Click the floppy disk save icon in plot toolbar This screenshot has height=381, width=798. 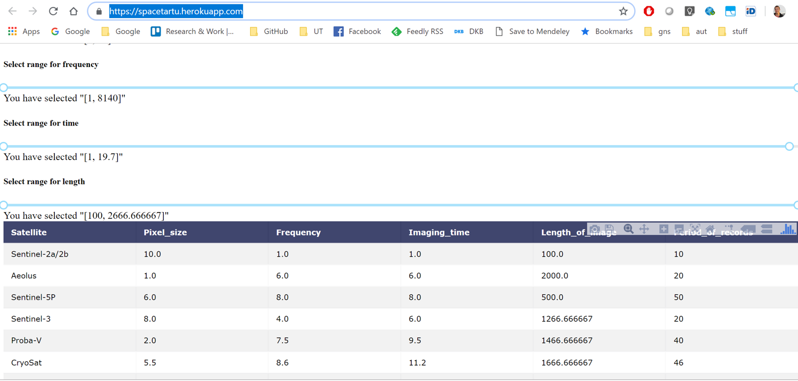point(610,229)
